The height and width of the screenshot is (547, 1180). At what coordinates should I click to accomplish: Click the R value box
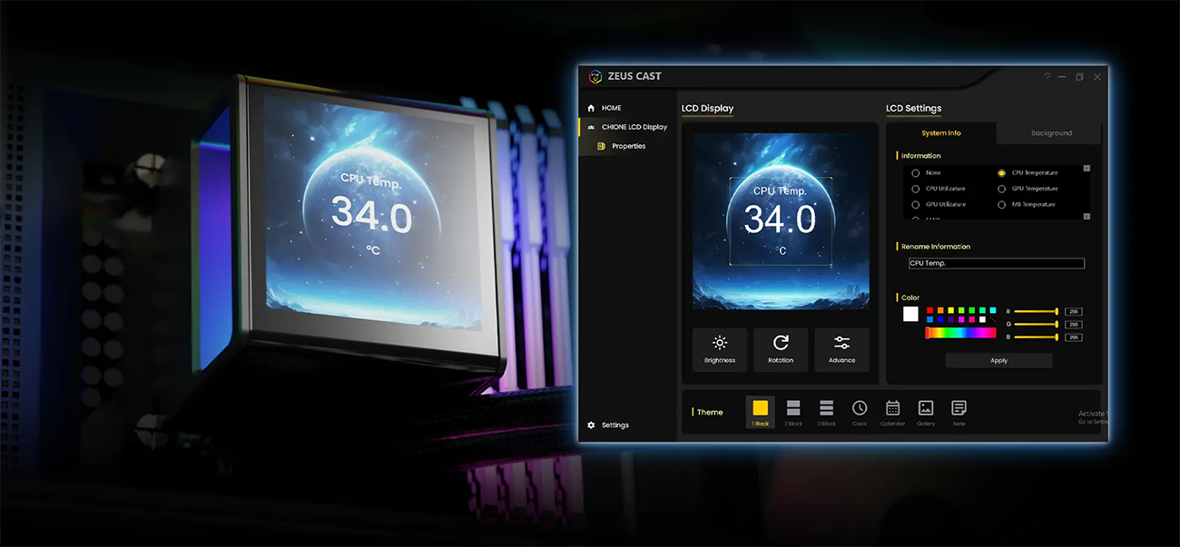click(x=1074, y=311)
